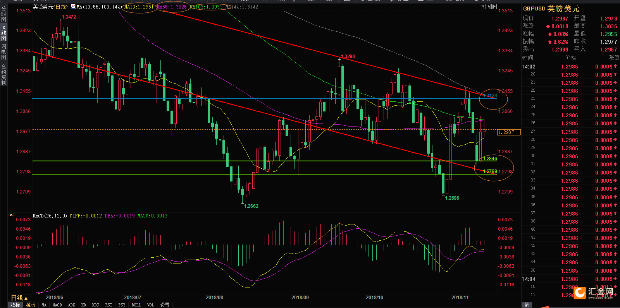
Task: Click the MA13:1.2951 label
Action: [x=139, y=7]
